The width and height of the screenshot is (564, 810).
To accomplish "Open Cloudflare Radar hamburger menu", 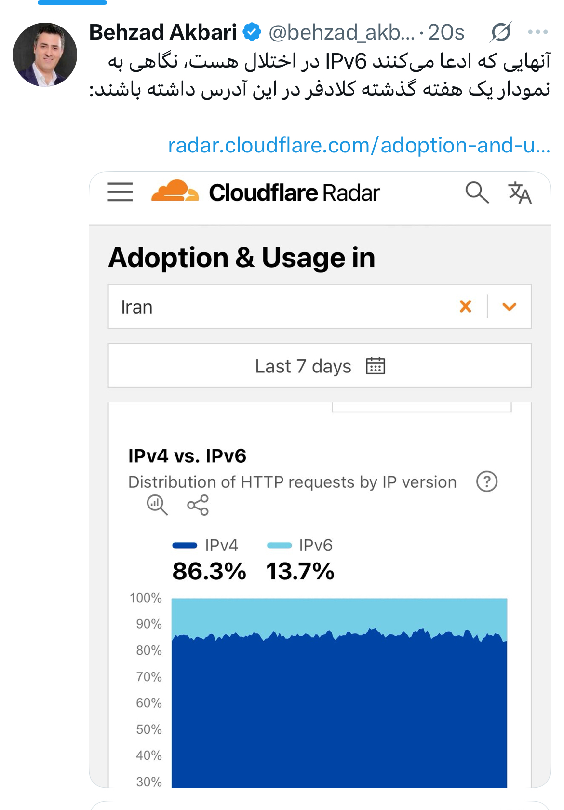I will point(120,192).
